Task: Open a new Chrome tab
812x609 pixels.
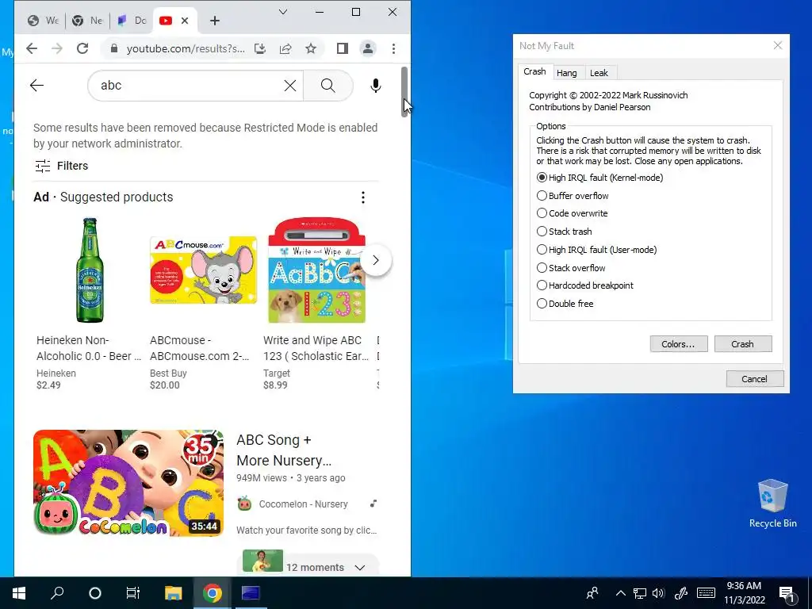Action: click(215, 21)
